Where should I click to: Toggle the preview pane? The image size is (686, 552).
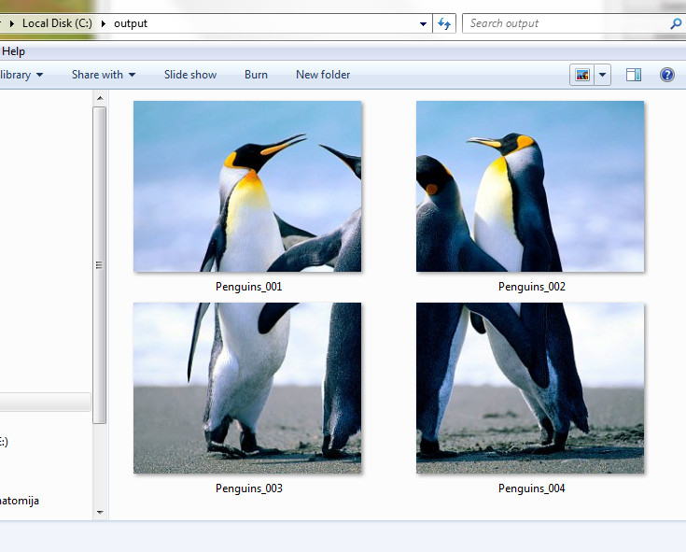click(634, 75)
